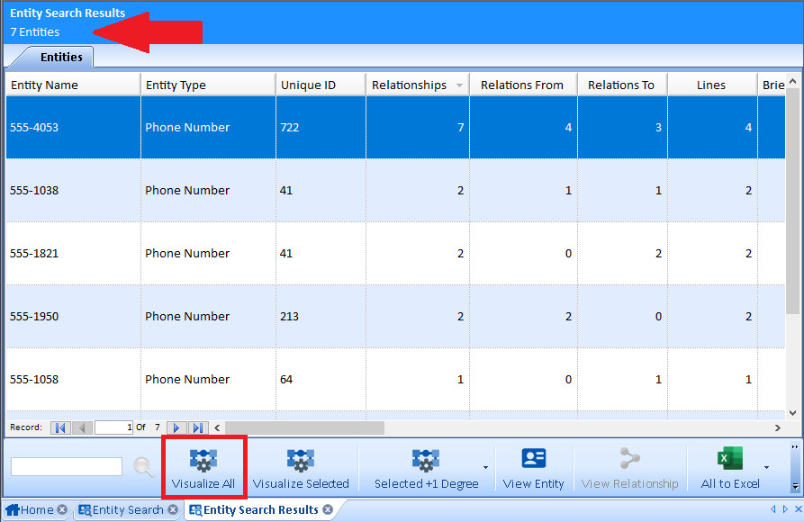
Task: Click the vertical scrollbar up arrow
Action: tap(792, 81)
